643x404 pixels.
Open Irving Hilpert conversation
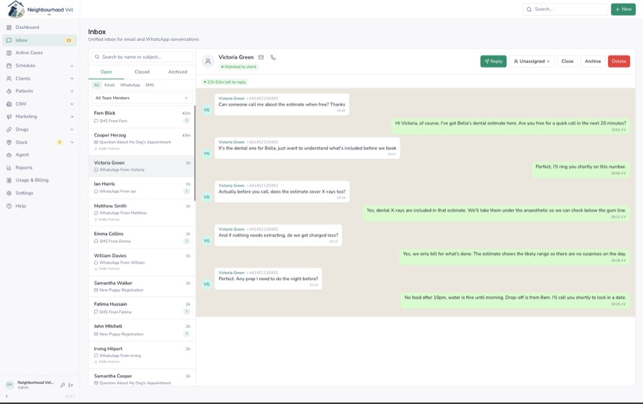pyautogui.click(x=142, y=355)
